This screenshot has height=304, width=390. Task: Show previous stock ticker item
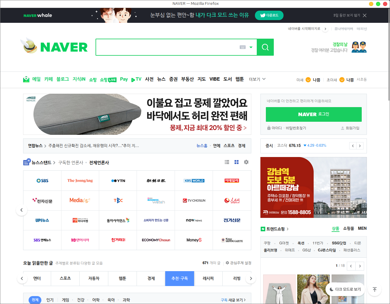click(353, 146)
